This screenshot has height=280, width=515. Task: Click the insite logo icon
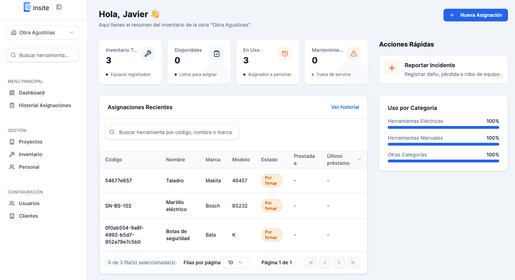pyautogui.click(x=27, y=7)
